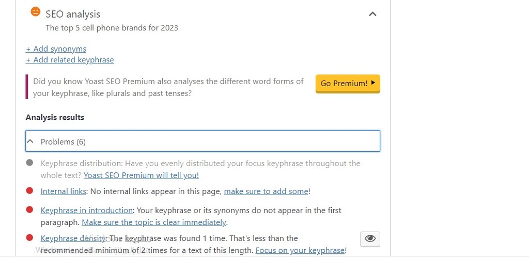529x258 pixels.
Task: Open the Keyphrase density link
Action: [72, 238]
